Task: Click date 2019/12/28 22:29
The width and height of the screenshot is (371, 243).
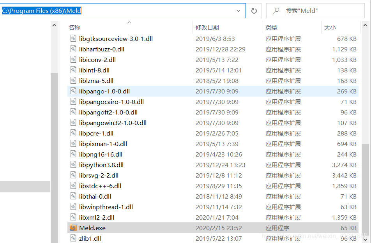Action: (x=220, y=49)
